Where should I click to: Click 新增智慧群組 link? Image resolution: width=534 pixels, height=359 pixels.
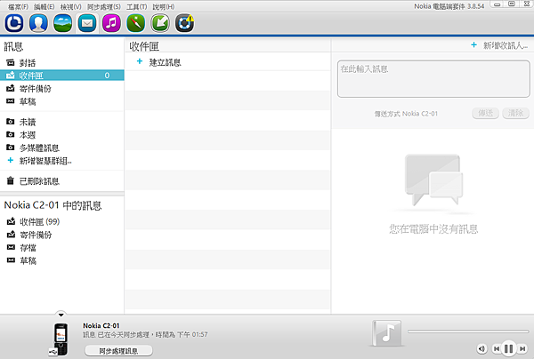click(45, 161)
